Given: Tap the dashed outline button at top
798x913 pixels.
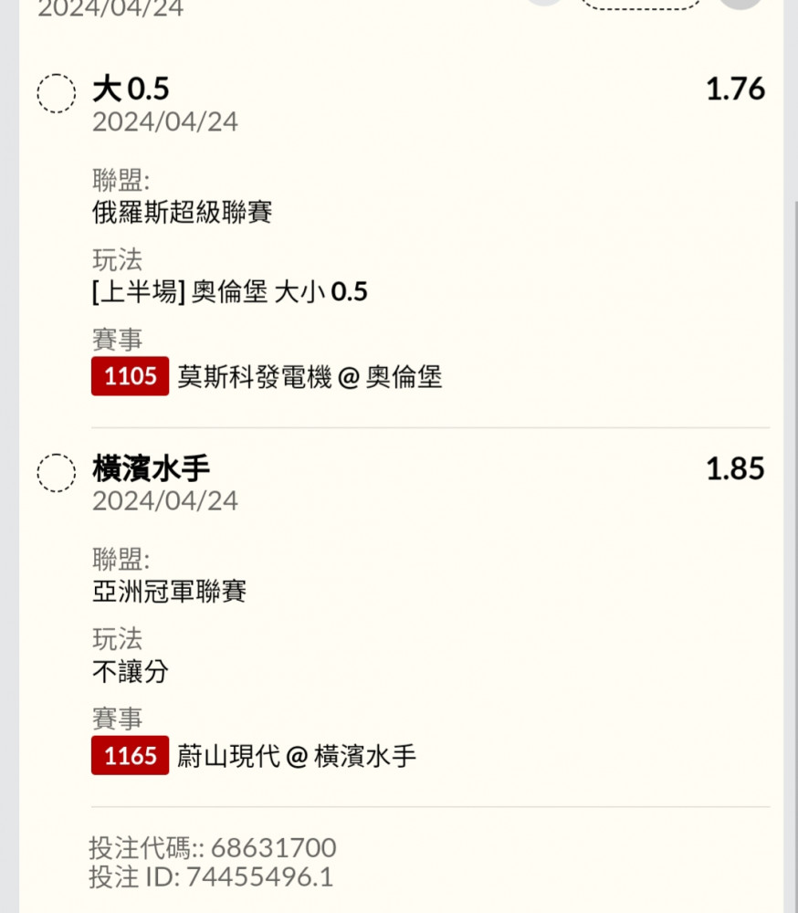Looking at the screenshot, I should coord(641,3).
